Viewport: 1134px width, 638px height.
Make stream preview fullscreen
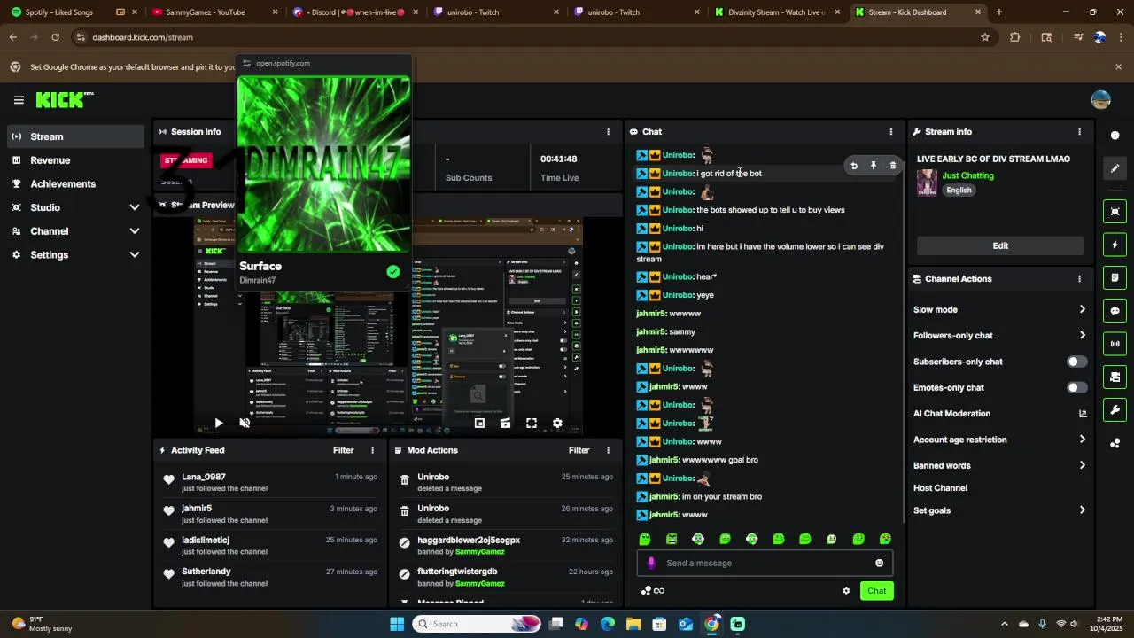pyautogui.click(x=532, y=423)
